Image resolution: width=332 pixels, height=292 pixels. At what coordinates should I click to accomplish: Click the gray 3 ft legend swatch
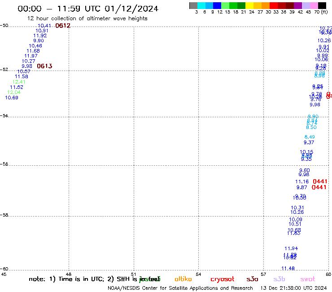(x=193, y=5)
